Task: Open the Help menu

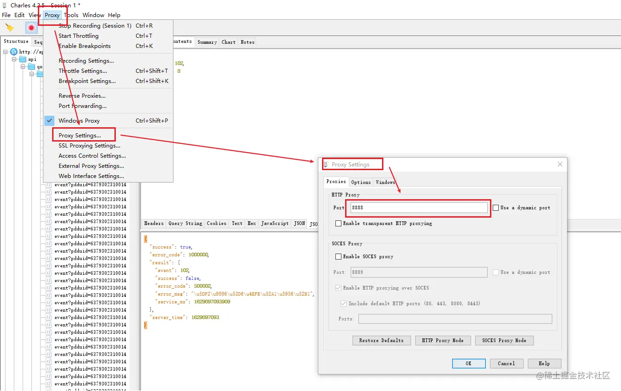Action: click(114, 15)
